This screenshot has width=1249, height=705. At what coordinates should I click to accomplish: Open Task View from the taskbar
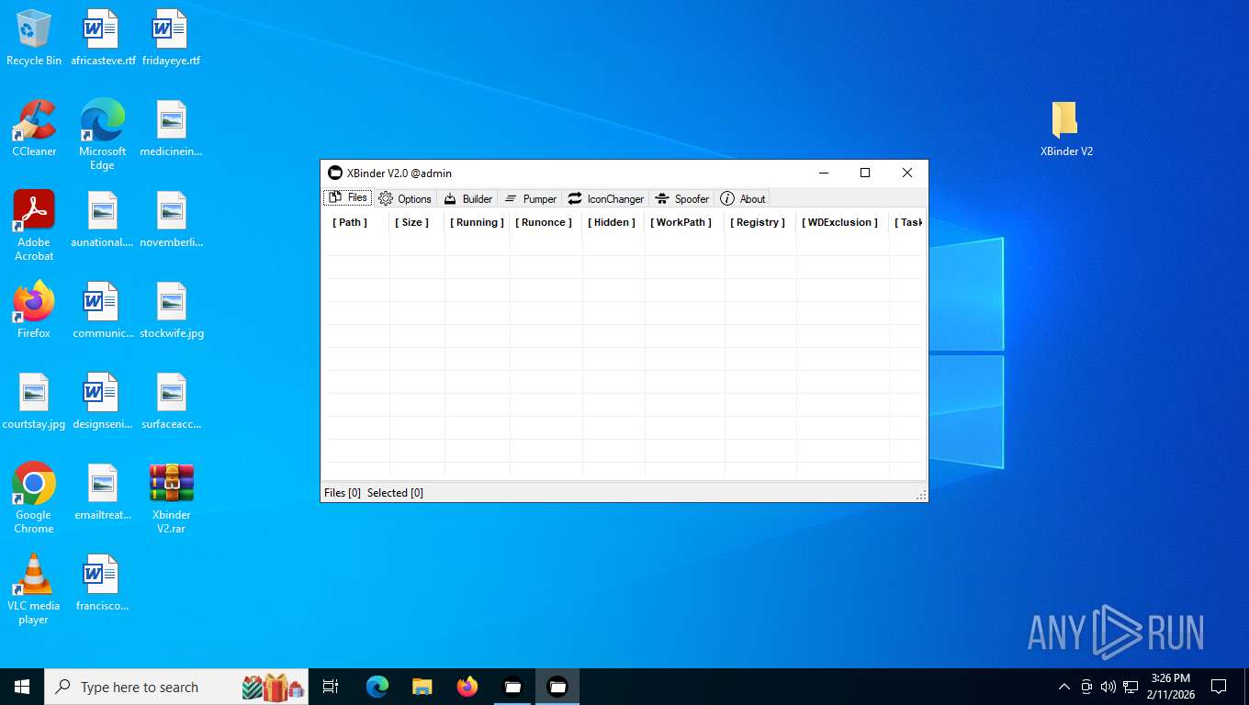[x=331, y=687]
